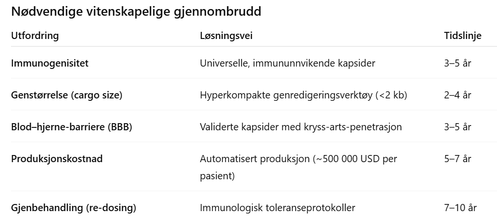Select the "Genstørrelse (cargo size)" row label
The height and width of the screenshot is (223, 497).
pyautogui.click(x=67, y=95)
